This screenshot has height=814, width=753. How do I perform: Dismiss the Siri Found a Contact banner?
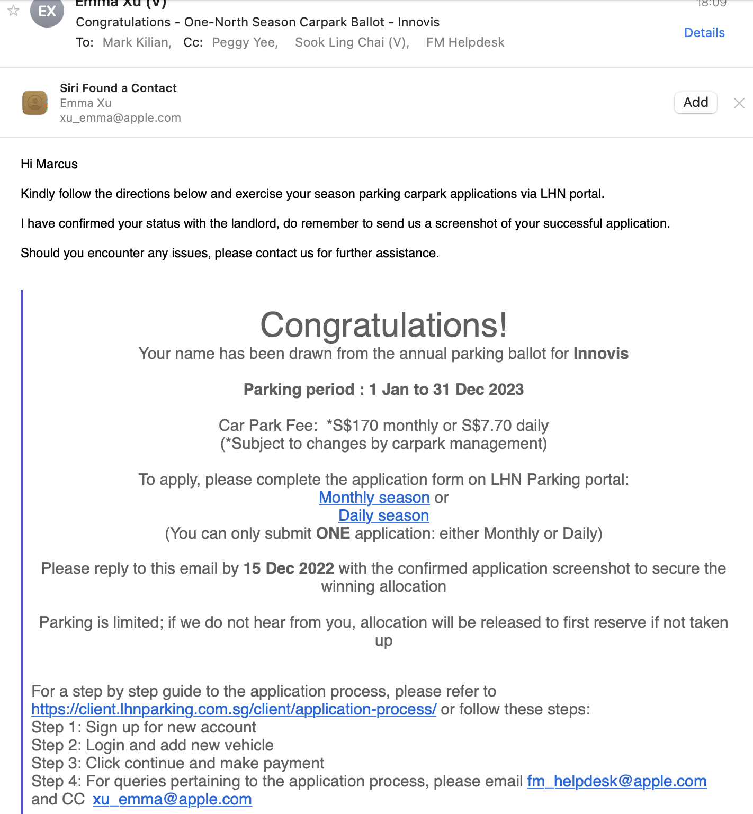(x=739, y=103)
